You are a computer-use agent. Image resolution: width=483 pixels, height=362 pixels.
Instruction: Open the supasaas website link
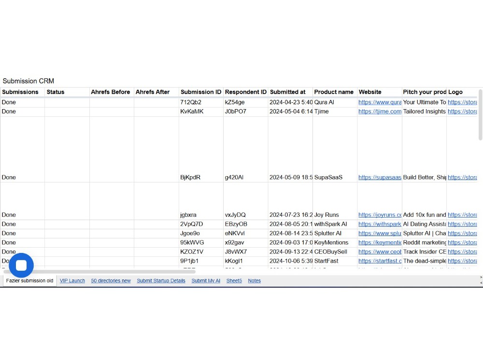[380, 177]
